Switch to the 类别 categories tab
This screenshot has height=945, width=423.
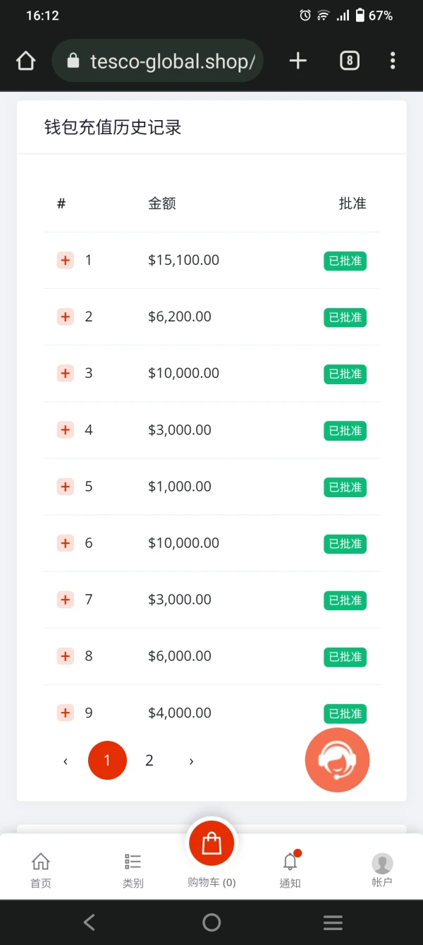click(133, 869)
